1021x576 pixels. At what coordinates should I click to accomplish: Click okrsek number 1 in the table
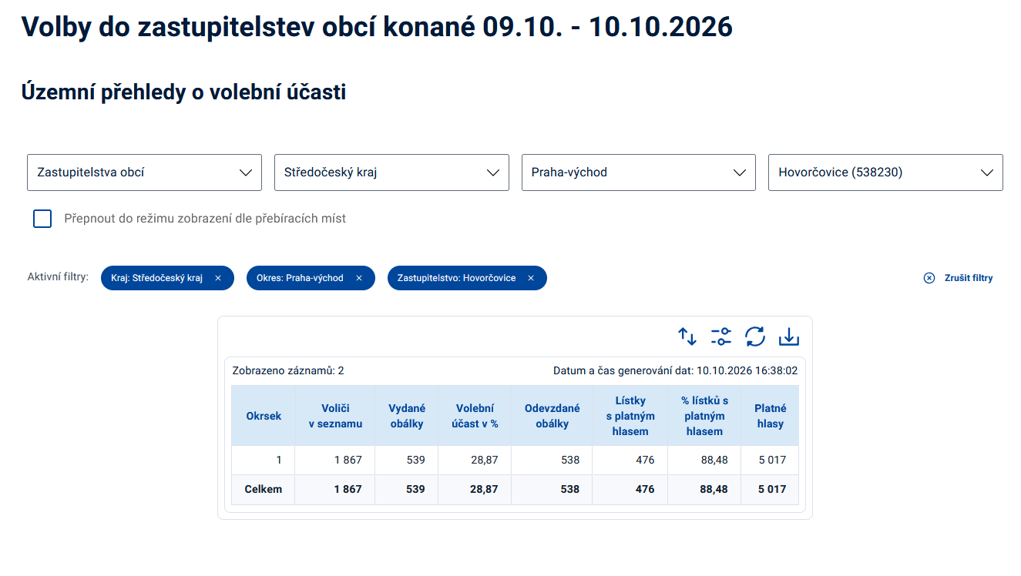pyautogui.click(x=279, y=460)
